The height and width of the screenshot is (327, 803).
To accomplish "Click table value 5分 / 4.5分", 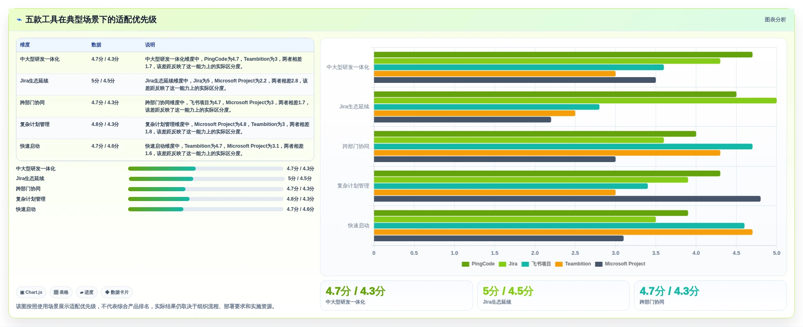I will tap(103, 81).
